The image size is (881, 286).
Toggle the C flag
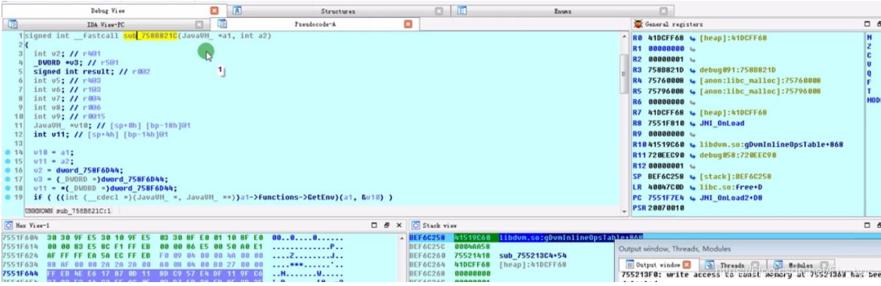tap(869, 55)
